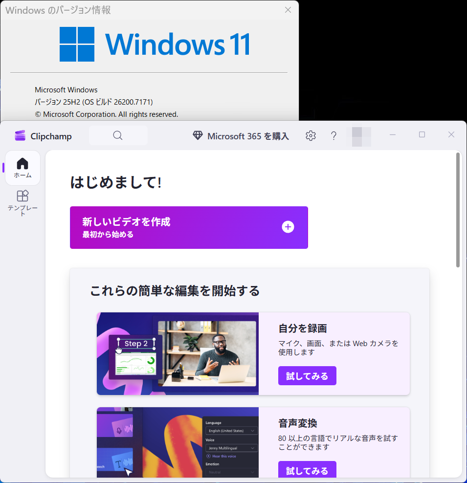Click the マイク、画面、または Web カメラ description
The height and width of the screenshot is (483, 467).
coord(338,348)
